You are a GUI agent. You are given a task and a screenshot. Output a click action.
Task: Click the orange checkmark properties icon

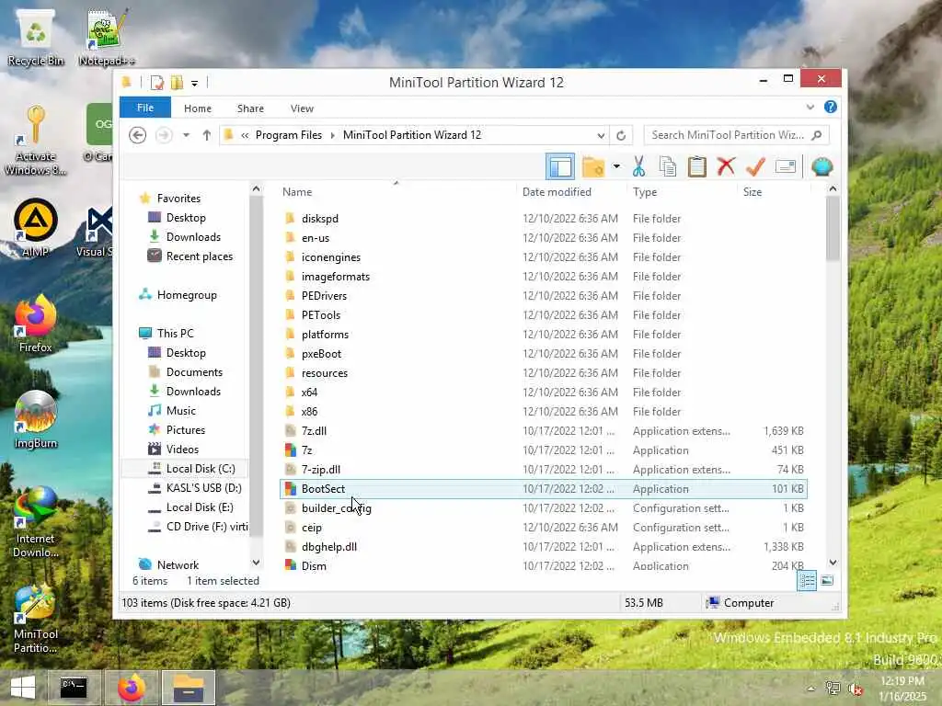pyautogui.click(x=756, y=166)
